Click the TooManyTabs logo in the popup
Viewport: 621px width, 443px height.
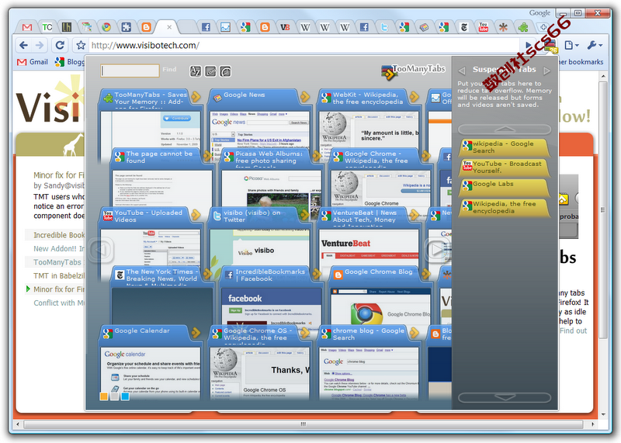[x=414, y=71]
